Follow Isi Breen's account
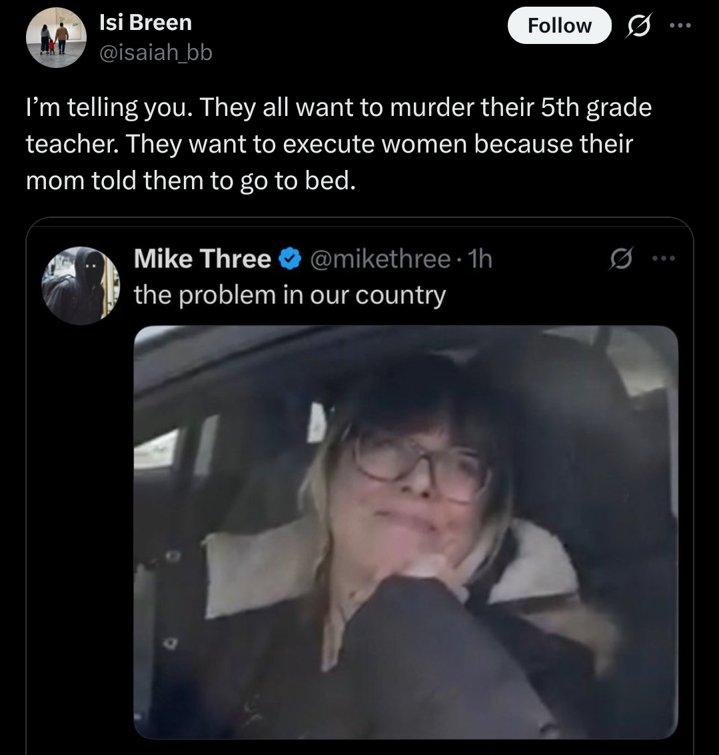Image resolution: width=719 pixels, height=755 pixels. click(559, 25)
